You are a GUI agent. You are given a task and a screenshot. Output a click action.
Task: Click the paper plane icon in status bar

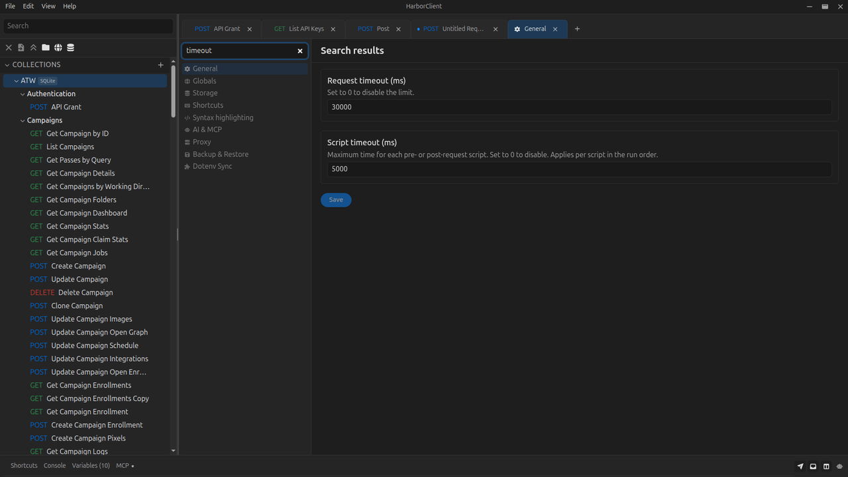tap(800, 466)
